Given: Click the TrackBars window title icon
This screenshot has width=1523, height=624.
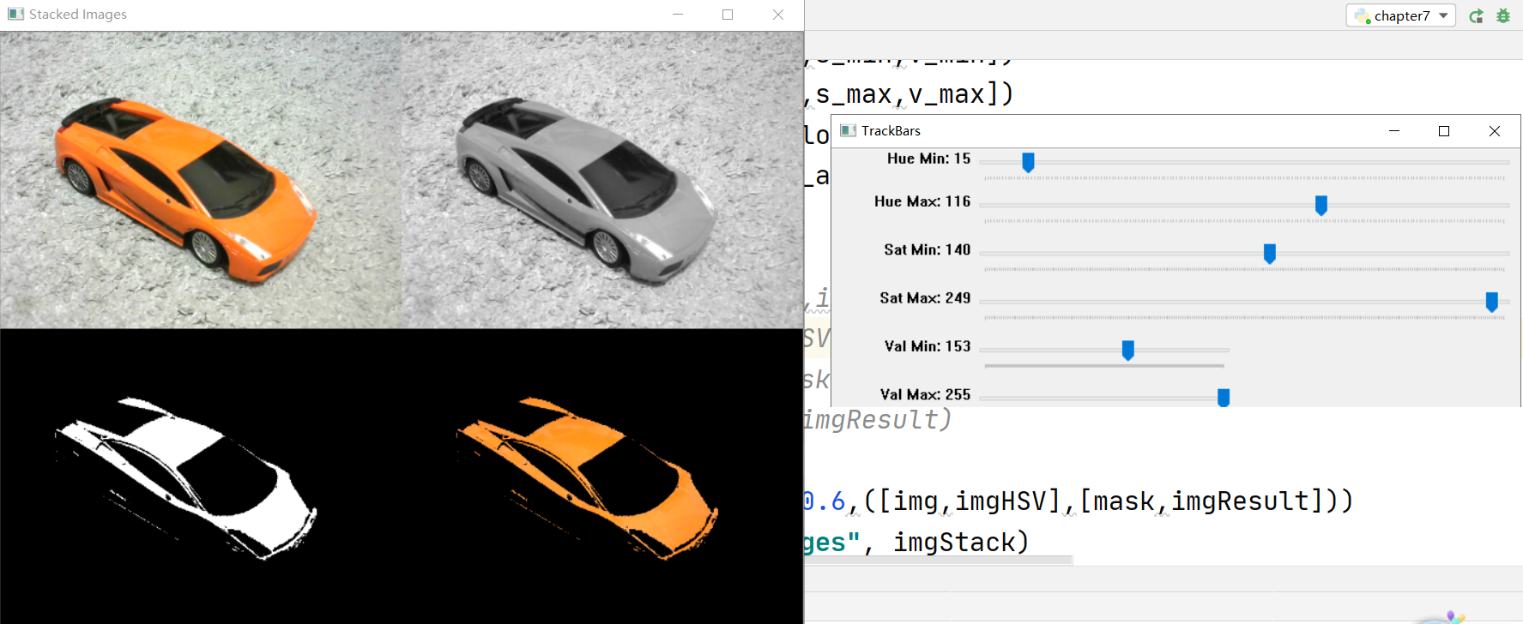Looking at the screenshot, I should point(848,130).
